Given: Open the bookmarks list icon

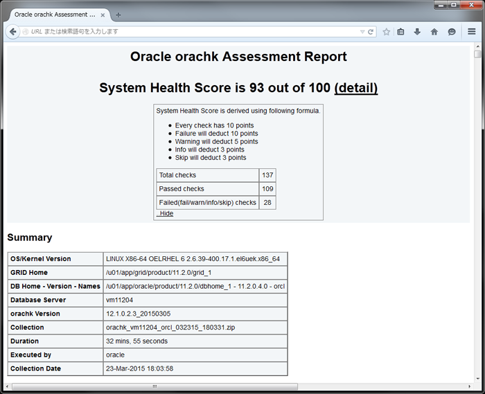Looking at the screenshot, I should [400, 32].
